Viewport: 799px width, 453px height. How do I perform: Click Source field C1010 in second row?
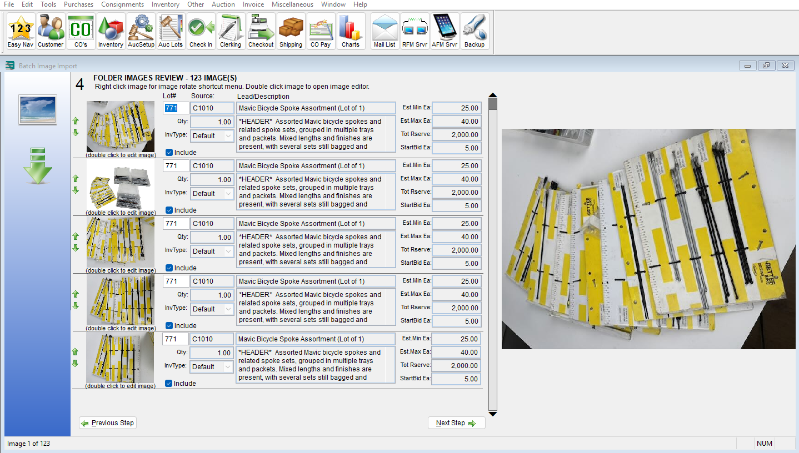coord(212,166)
